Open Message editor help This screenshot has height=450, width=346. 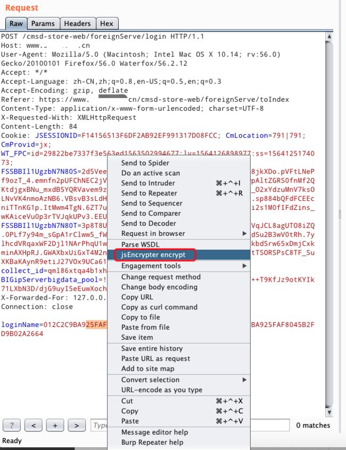click(x=179, y=432)
